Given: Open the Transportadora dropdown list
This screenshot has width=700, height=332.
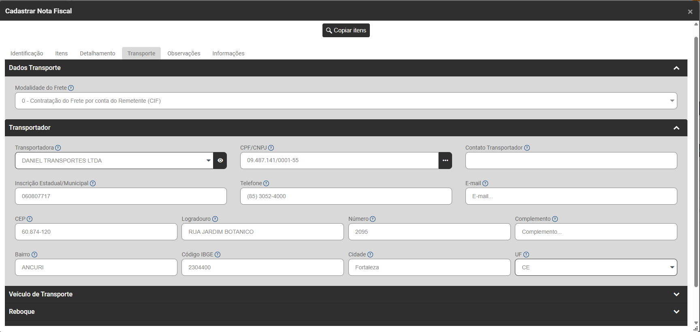Looking at the screenshot, I should click(x=114, y=161).
